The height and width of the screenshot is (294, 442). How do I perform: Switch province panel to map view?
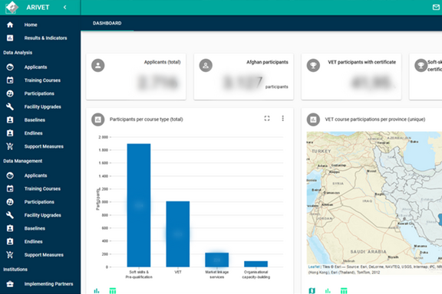(312, 291)
